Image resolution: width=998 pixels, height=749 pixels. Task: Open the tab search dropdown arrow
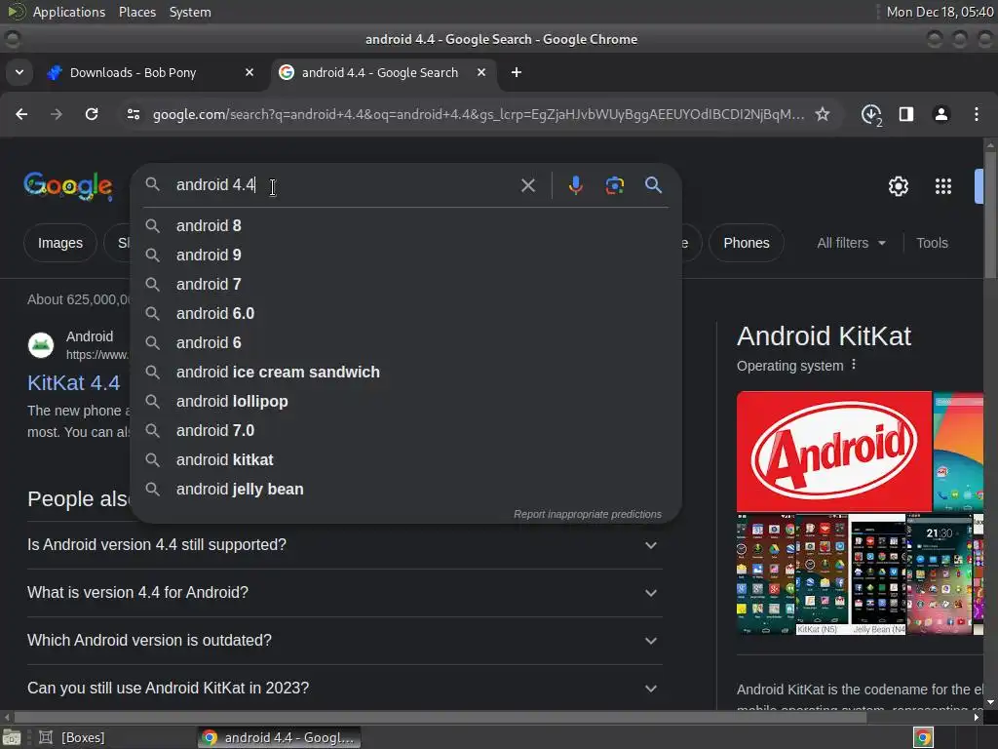pyautogui.click(x=19, y=72)
